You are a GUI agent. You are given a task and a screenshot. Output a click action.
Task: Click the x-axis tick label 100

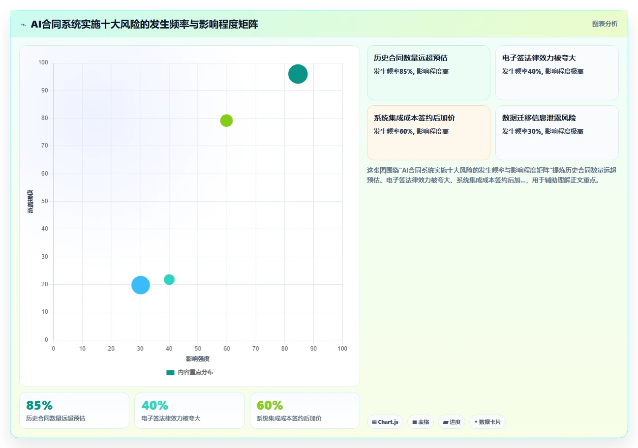pyautogui.click(x=342, y=349)
